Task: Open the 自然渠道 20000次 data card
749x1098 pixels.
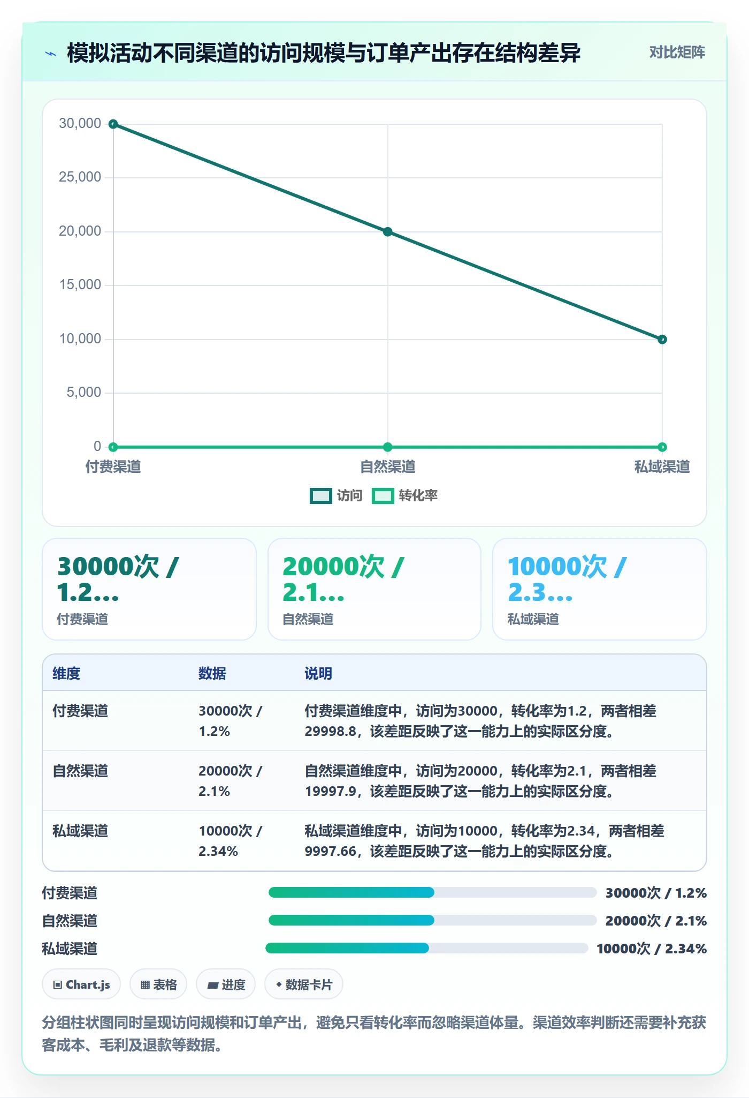Action: pyautogui.click(x=374, y=589)
